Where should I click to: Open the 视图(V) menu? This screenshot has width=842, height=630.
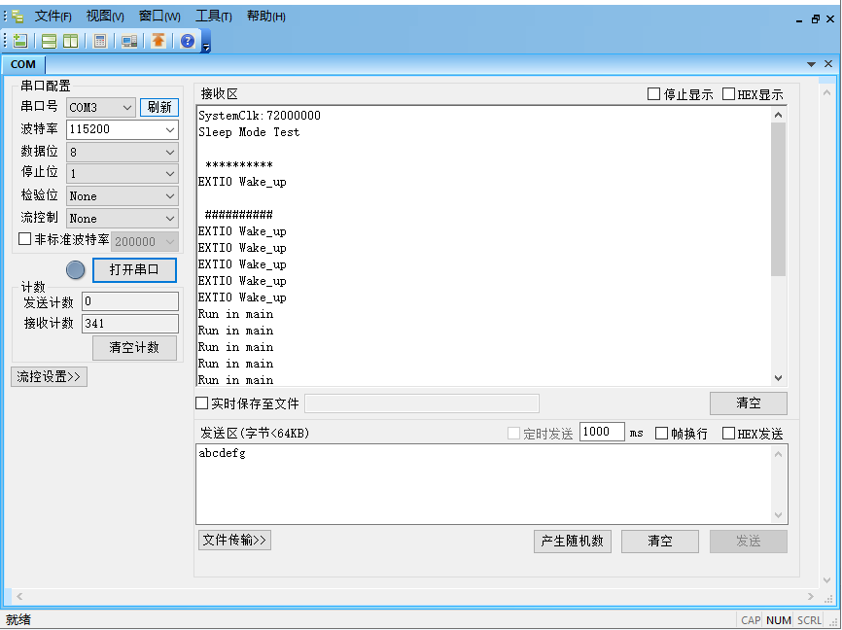105,17
